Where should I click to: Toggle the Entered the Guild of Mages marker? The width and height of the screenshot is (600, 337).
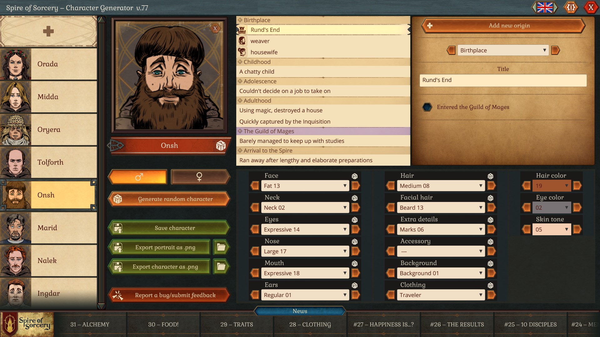pos(427,107)
